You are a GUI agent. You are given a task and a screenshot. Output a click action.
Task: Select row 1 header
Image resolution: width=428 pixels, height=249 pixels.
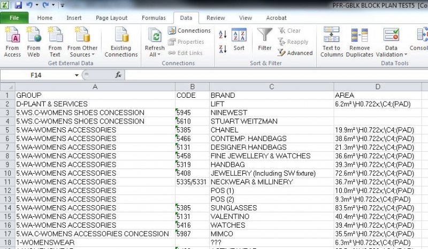[7, 96]
